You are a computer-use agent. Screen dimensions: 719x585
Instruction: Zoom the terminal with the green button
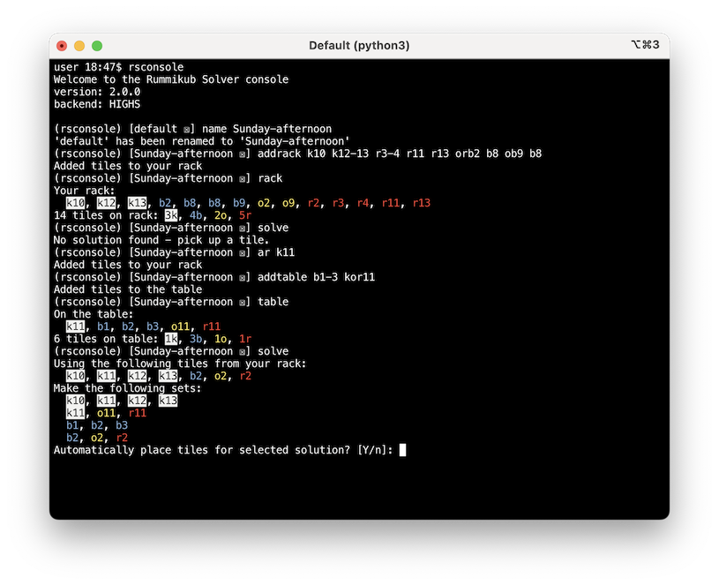point(97,46)
